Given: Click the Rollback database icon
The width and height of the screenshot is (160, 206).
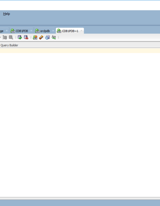Looking at the screenshot, I should coord(26,38).
